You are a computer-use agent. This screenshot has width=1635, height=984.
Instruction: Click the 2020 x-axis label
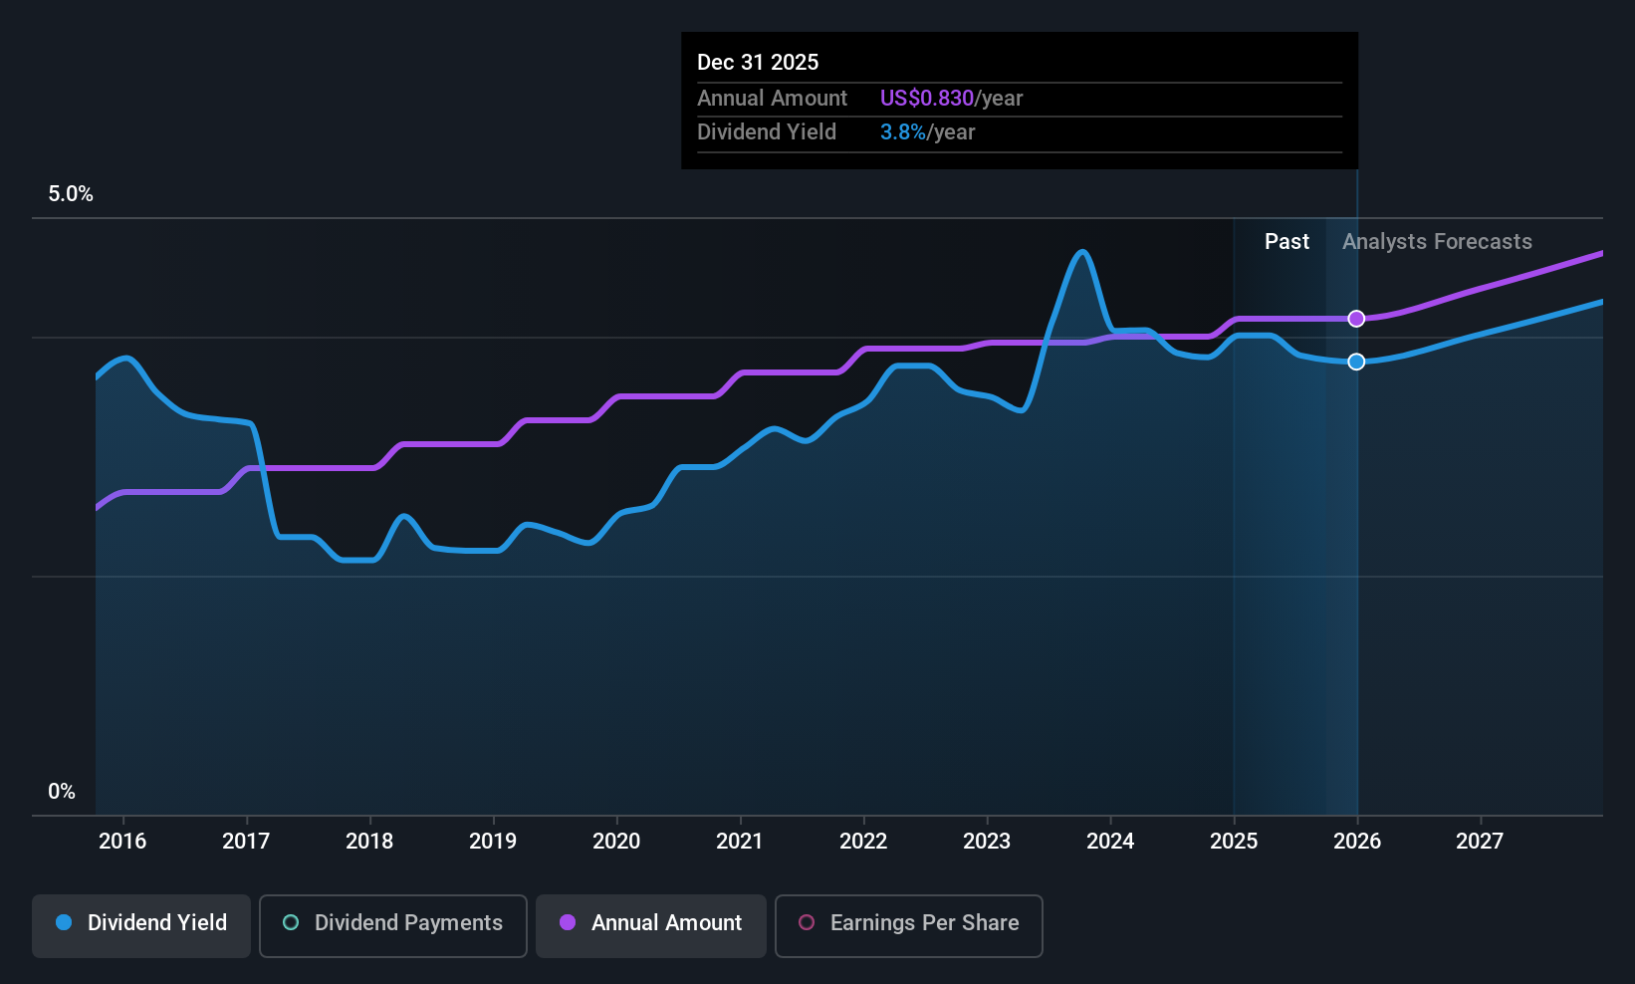click(x=616, y=841)
